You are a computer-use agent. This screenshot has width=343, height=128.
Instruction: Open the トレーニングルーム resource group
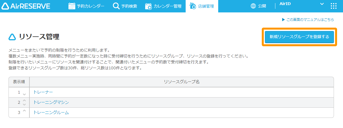point(51,112)
